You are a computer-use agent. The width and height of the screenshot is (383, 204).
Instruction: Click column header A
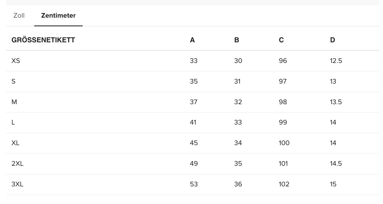[192, 40]
